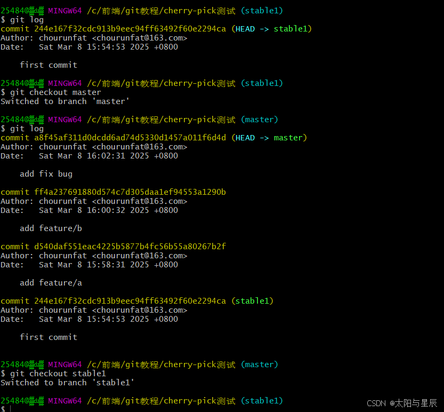Select "Switched to branch 'master'" output line
Image resolution: width=444 pixels, height=412 pixels.
pos(65,101)
